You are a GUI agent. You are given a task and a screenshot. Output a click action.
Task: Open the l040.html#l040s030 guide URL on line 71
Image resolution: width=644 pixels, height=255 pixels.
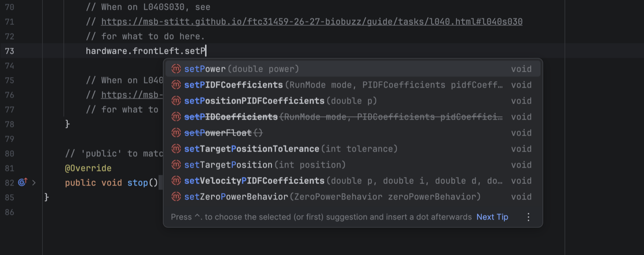(312, 22)
